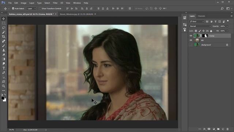Open the Layers panel options menu
The width and height of the screenshot is (234, 132).
[231, 16]
